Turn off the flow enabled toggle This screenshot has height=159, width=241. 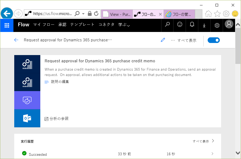pyautogui.click(x=214, y=40)
